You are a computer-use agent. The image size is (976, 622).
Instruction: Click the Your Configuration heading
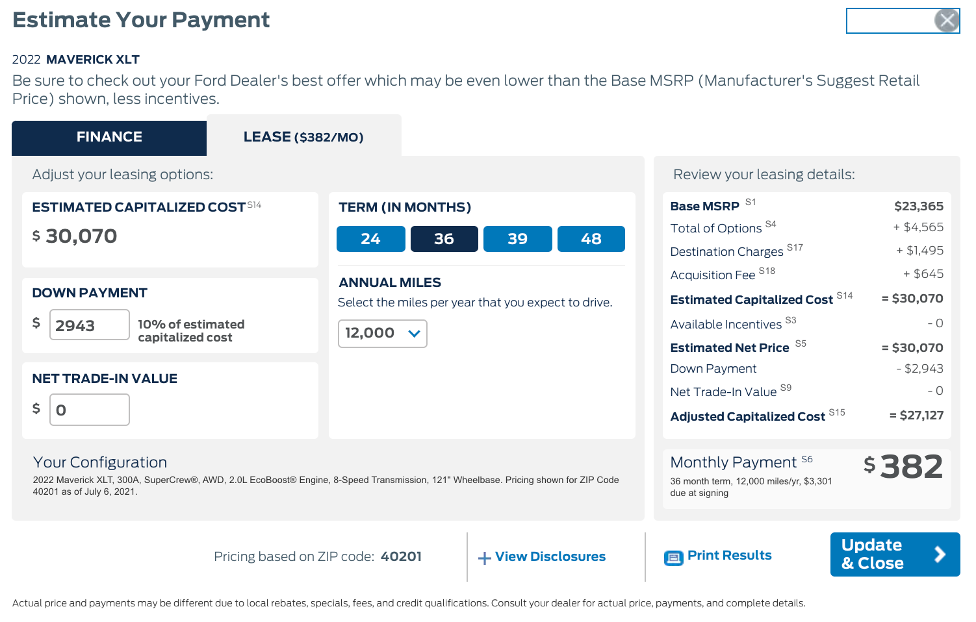pos(100,462)
